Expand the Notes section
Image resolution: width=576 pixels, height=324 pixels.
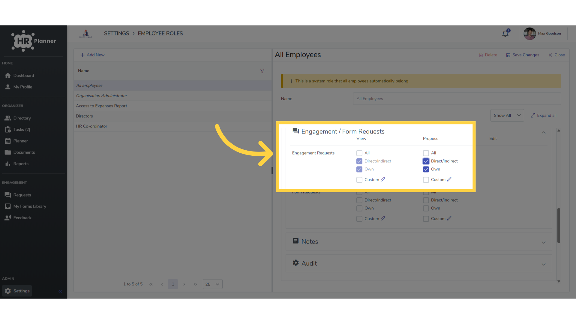tap(419, 241)
